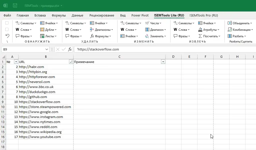Open the Заменить menu
Viewport: 256px width, 150px height.
[155, 36]
